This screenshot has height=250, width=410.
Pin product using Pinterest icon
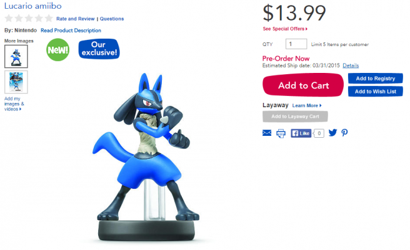click(x=344, y=133)
